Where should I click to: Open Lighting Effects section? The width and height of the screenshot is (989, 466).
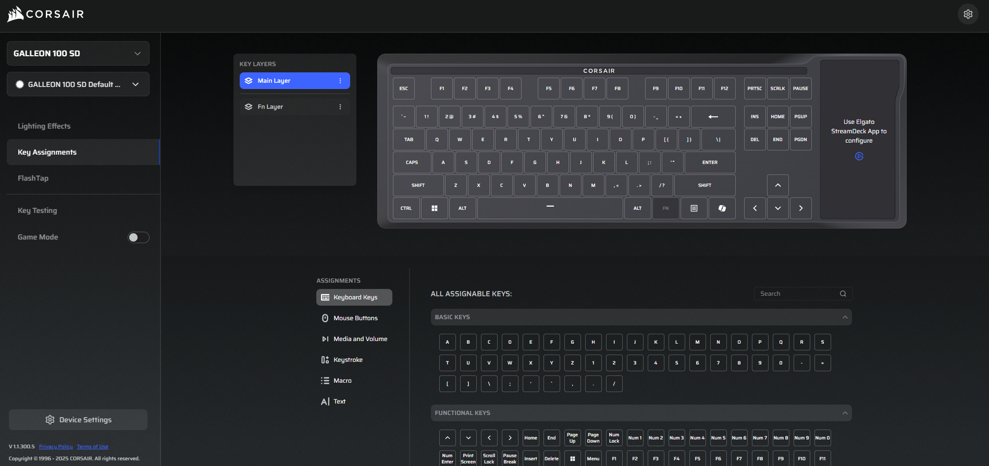tap(44, 126)
